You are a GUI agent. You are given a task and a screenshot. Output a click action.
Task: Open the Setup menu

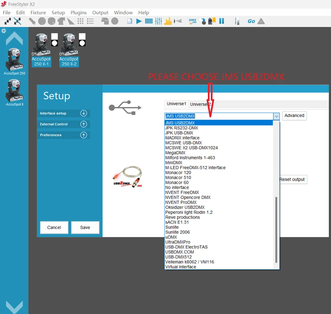58,13
